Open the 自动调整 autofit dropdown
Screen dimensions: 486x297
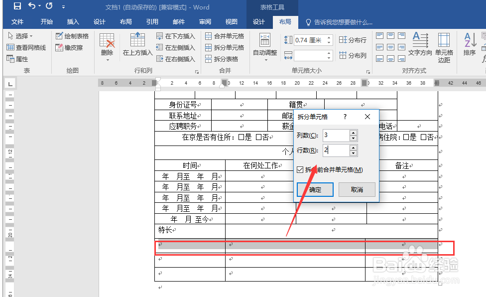265,46
